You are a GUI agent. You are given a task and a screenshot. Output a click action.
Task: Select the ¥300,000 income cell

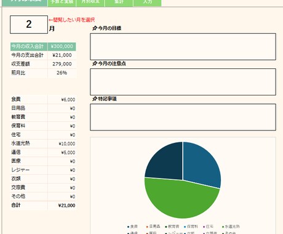click(62, 47)
